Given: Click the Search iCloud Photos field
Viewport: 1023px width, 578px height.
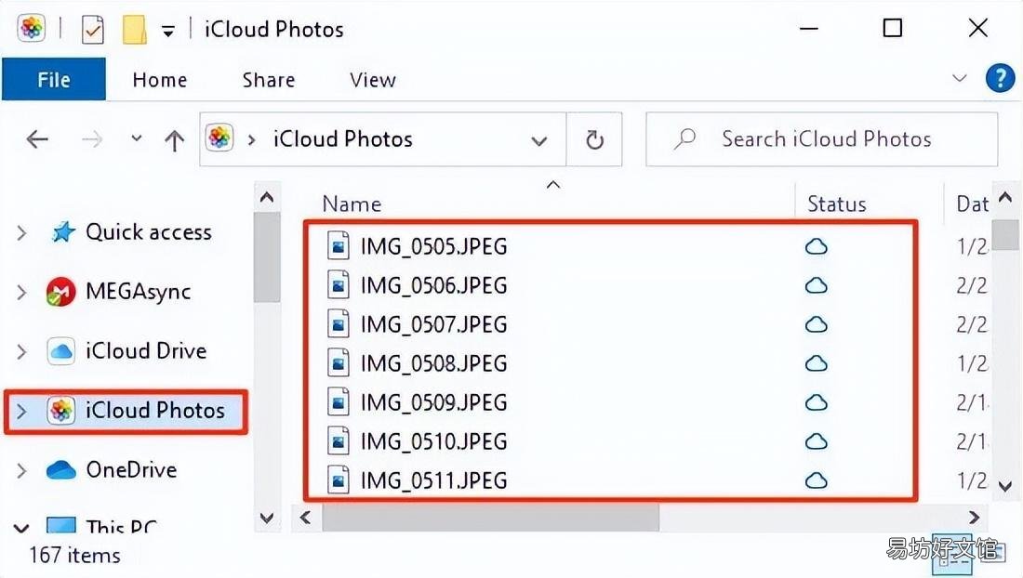Looking at the screenshot, I should (822, 138).
